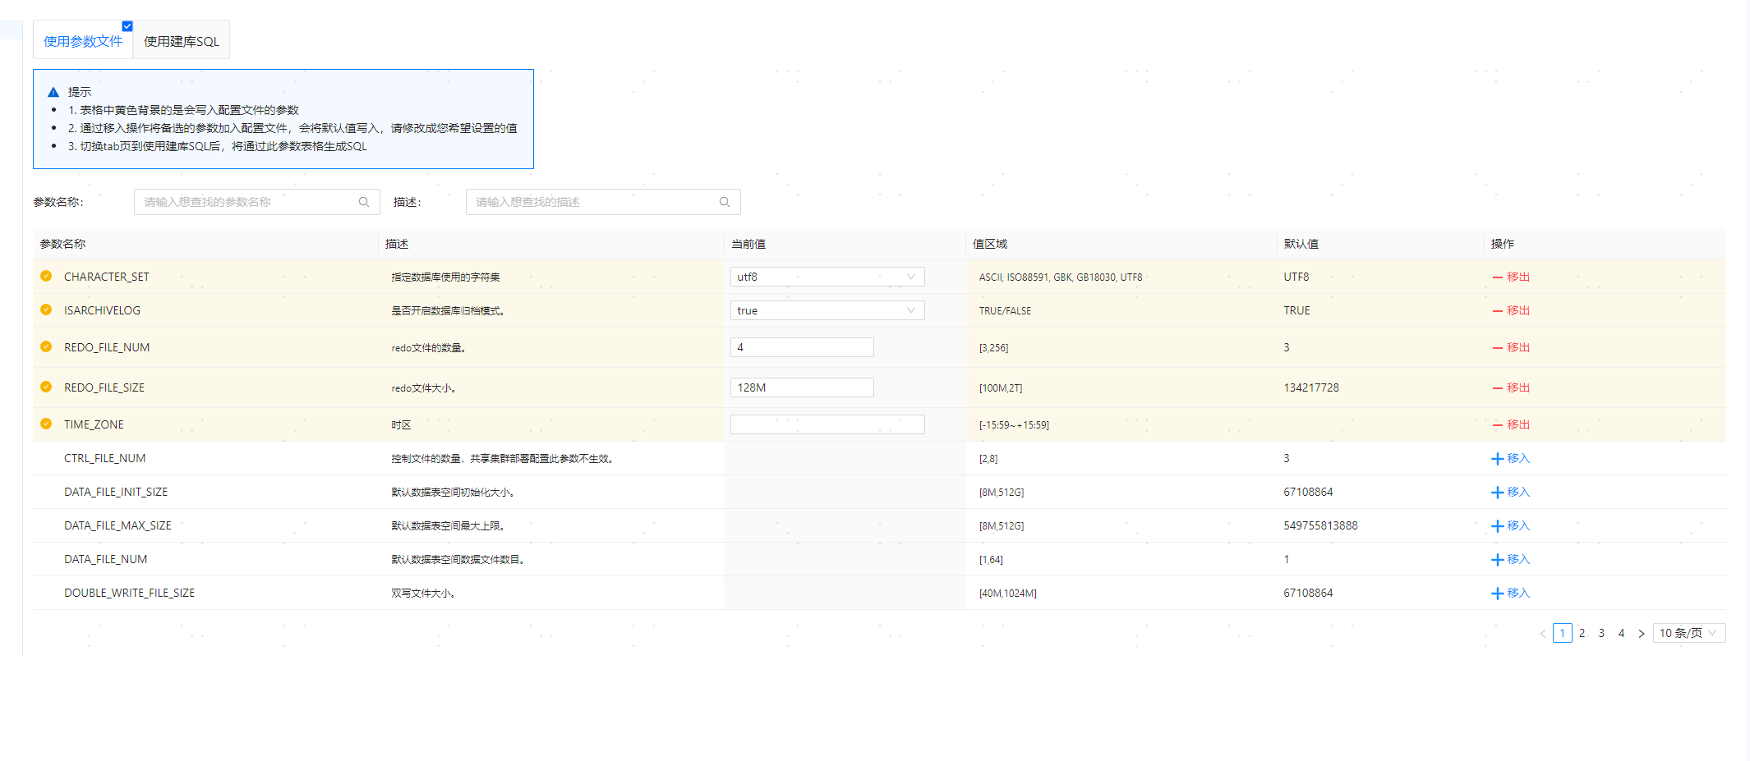
Task: Click the warning triangle icon beside 提示
Action: (x=53, y=93)
